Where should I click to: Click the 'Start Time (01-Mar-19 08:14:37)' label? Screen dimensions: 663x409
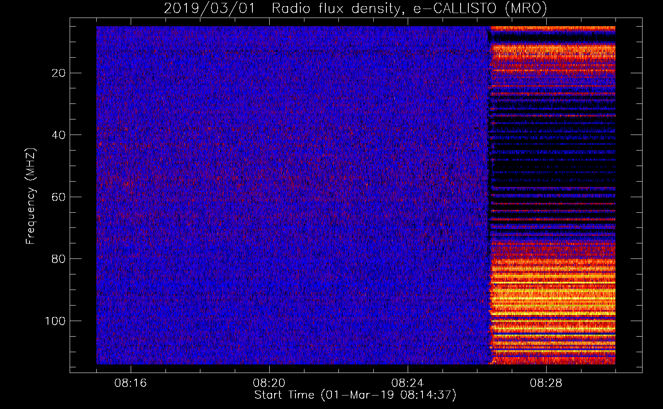(355, 395)
